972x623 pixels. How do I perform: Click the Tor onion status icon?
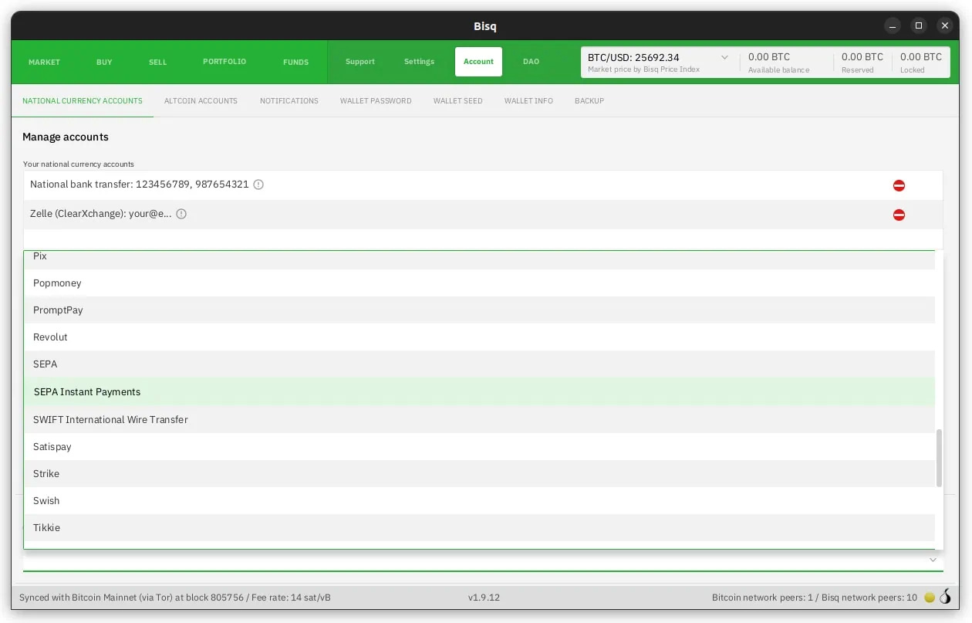tap(945, 597)
